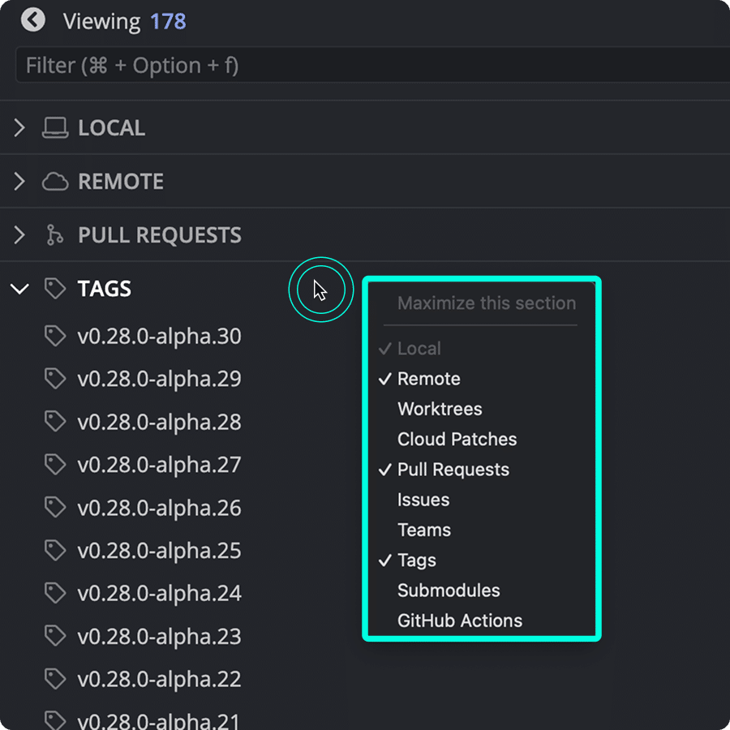Click the cloud icon beside REMOTE
Viewport: 730px width, 730px height.
(x=54, y=181)
